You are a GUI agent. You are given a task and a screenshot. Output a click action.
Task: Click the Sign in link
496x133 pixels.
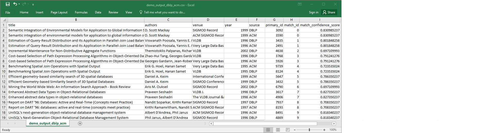coord(314,12)
